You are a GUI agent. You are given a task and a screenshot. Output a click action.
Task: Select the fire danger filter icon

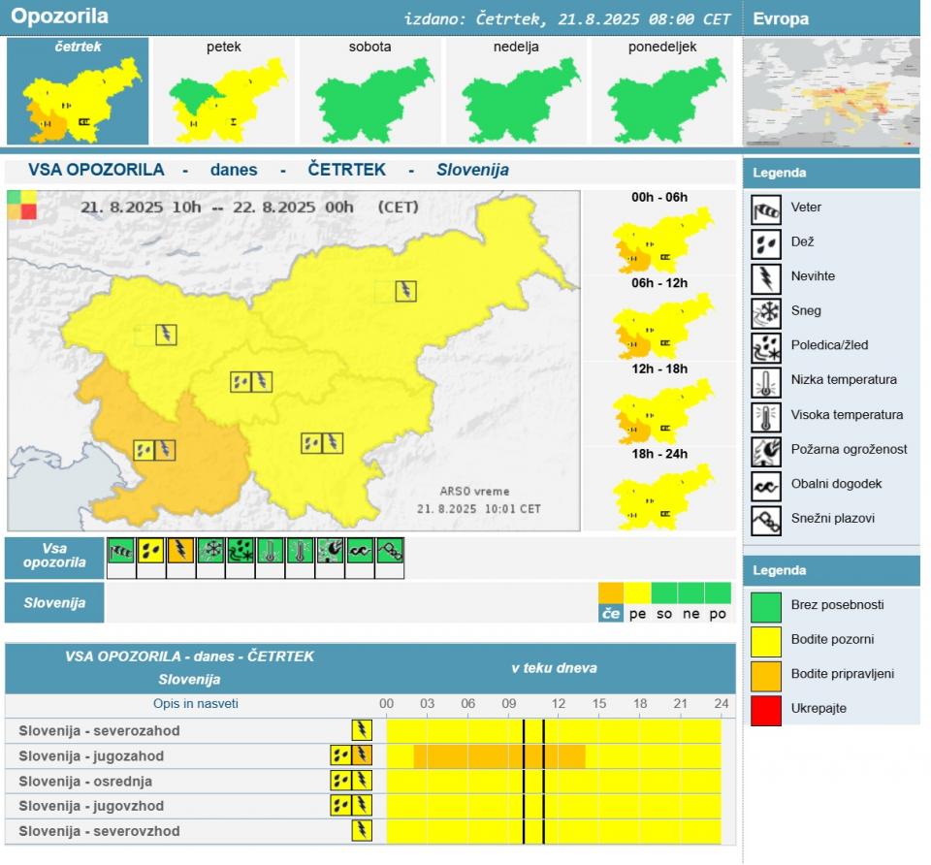click(331, 551)
